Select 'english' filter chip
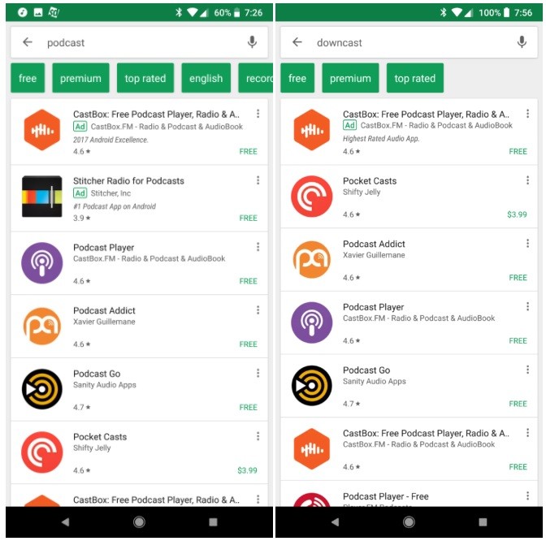Viewport: 546px width, 541px height. [206, 78]
